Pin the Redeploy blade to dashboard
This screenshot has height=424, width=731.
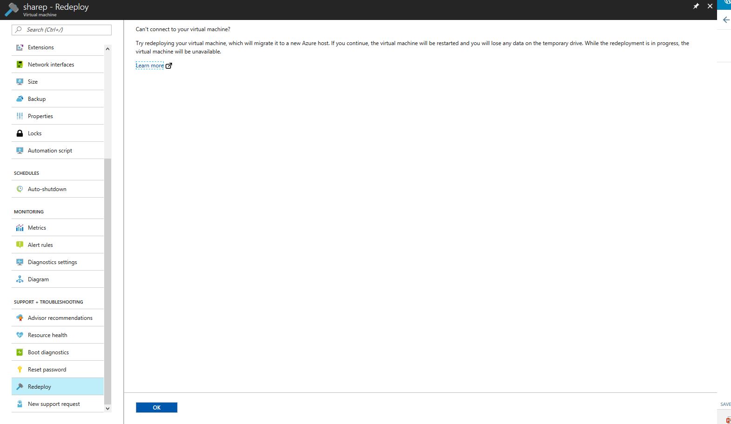(696, 7)
